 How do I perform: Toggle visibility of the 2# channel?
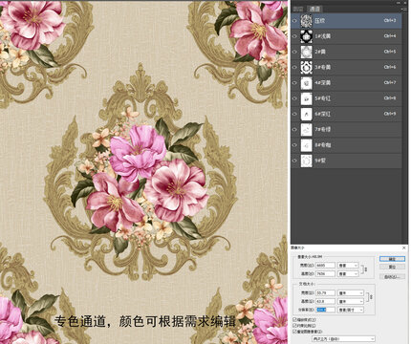coord(294,52)
